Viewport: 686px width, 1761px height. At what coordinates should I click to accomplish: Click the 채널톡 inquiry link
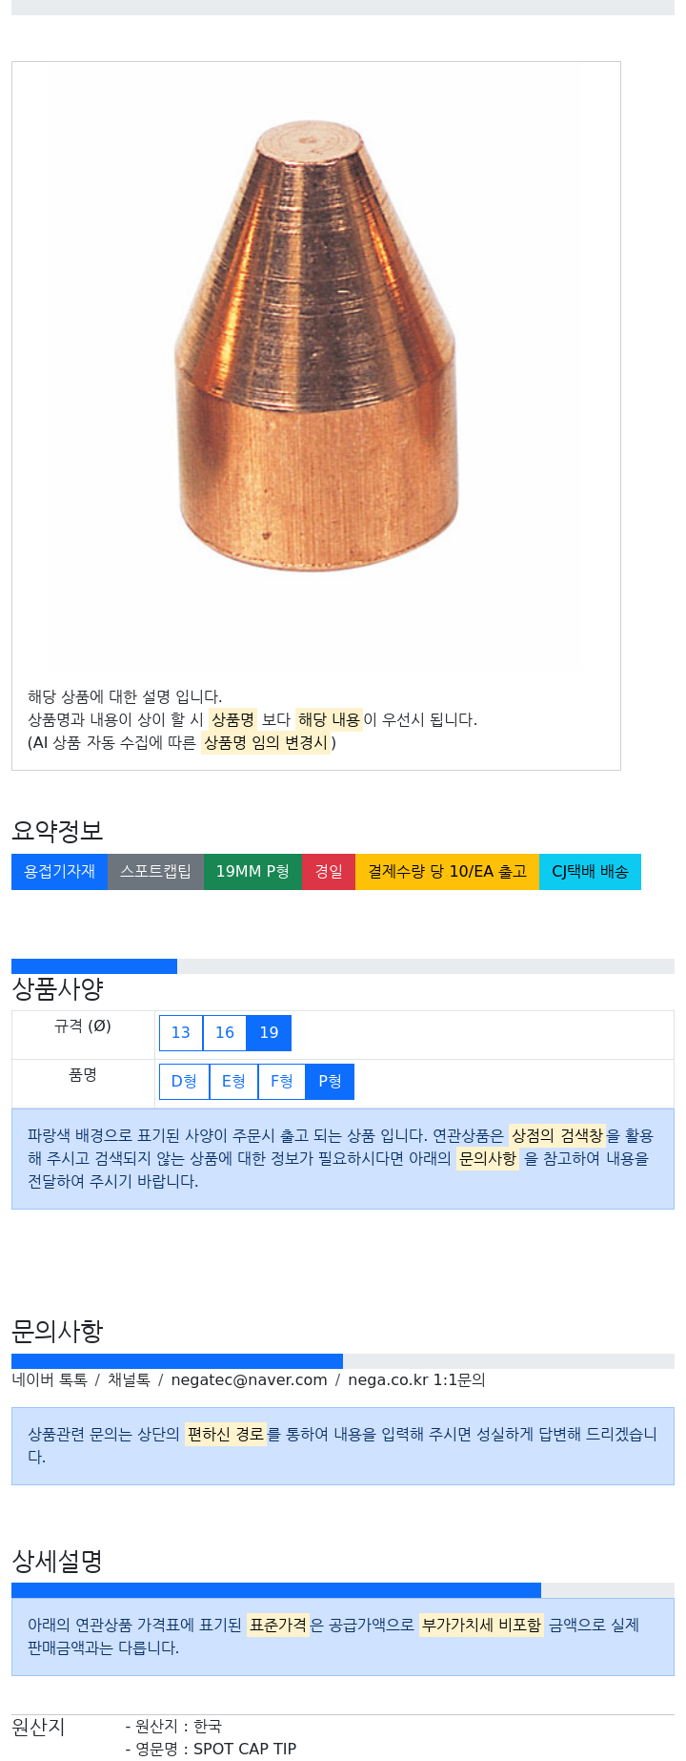(129, 1379)
